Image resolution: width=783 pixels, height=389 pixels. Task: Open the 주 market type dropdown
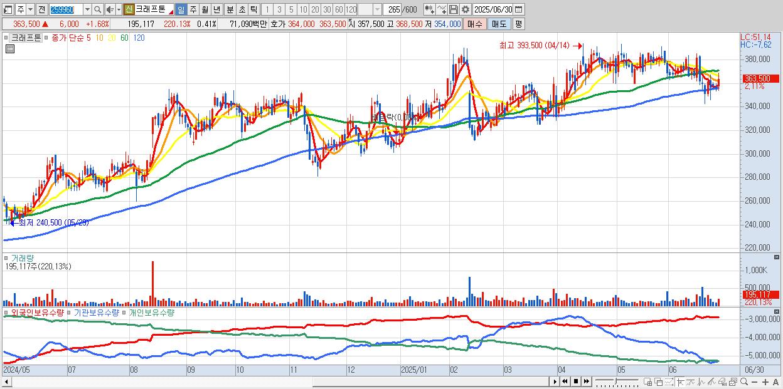pyautogui.click(x=30, y=9)
